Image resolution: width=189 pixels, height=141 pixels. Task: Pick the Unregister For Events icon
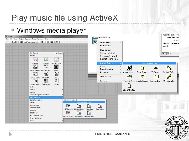(169, 77)
